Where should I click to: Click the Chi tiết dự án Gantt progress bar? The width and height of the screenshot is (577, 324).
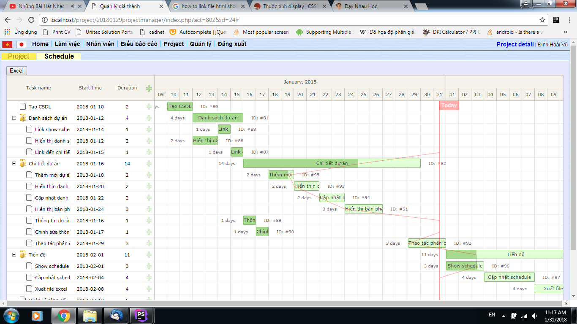click(x=332, y=163)
